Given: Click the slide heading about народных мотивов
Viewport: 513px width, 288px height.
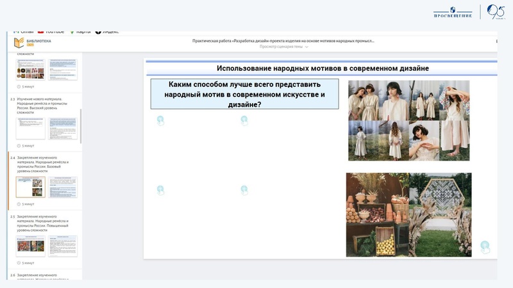Looking at the screenshot, I should tap(323, 68).
